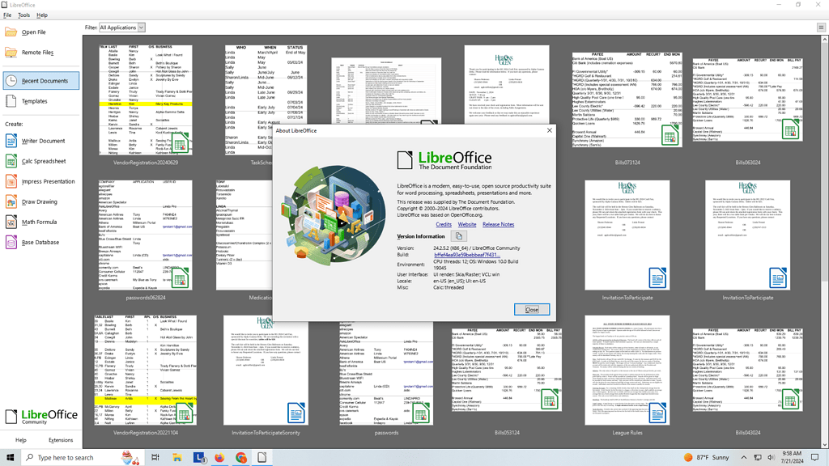Open the Help menu
Image resolution: width=829 pixels, height=466 pixels.
click(x=41, y=15)
